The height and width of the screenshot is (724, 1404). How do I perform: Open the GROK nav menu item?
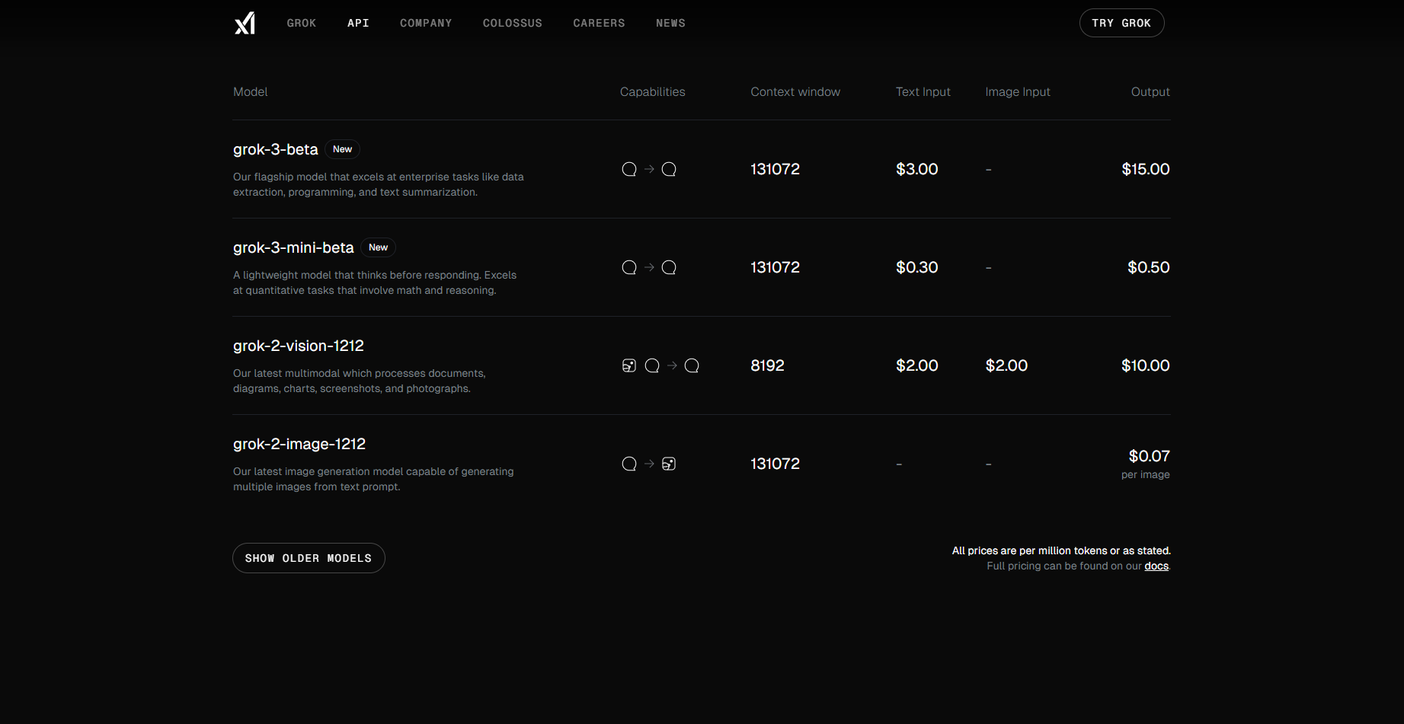(302, 24)
